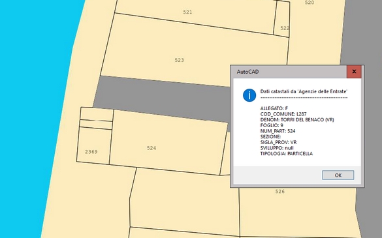Select parcel labeled 2369
The image size is (382, 238).
click(x=91, y=152)
